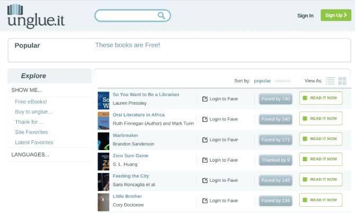Open the Feeding the City cover thumbnail
Image resolution: width=355 pixels, height=213 pixels.
(103, 182)
